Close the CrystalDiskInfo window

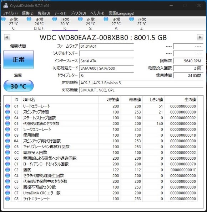[x=199, y=6]
